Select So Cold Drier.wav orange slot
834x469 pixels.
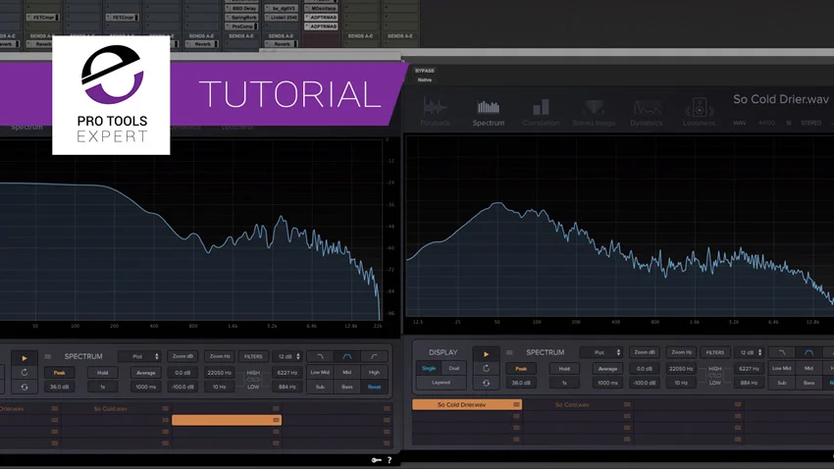pyautogui.click(x=467, y=404)
